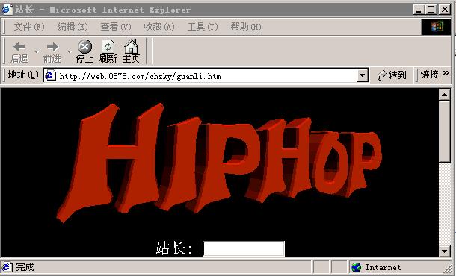Viewport: 456px width, 276px height.
Task: Open the 文件(F) menu
Action: point(29,27)
